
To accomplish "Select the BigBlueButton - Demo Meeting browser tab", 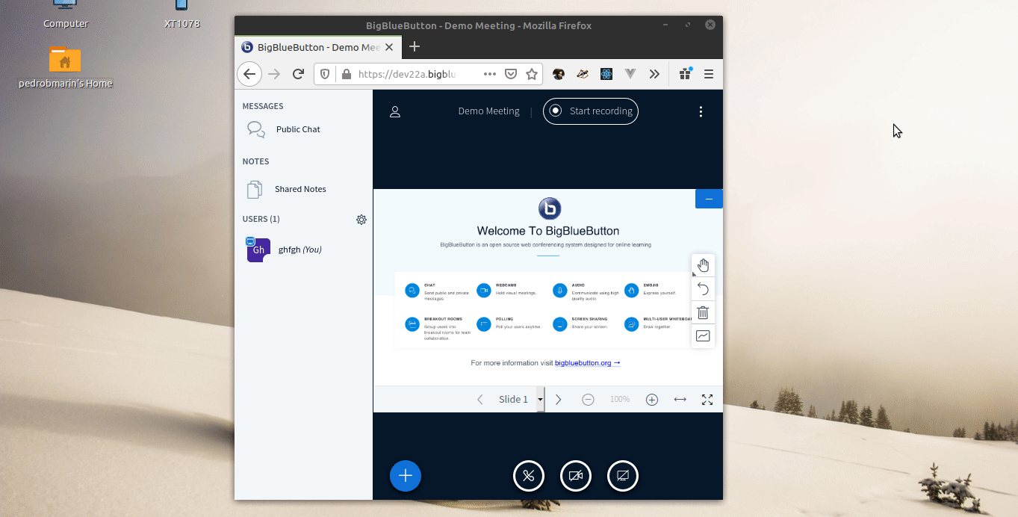I will click(319, 47).
